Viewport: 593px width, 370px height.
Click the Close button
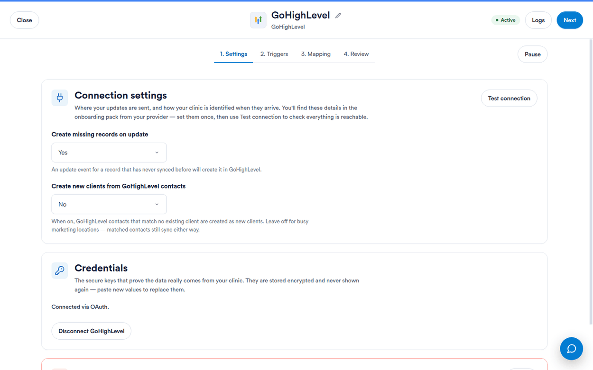pos(25,20)
